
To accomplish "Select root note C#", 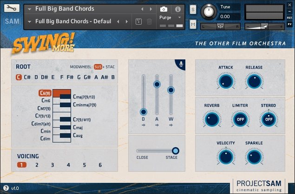I will click(x=27, y=77).
